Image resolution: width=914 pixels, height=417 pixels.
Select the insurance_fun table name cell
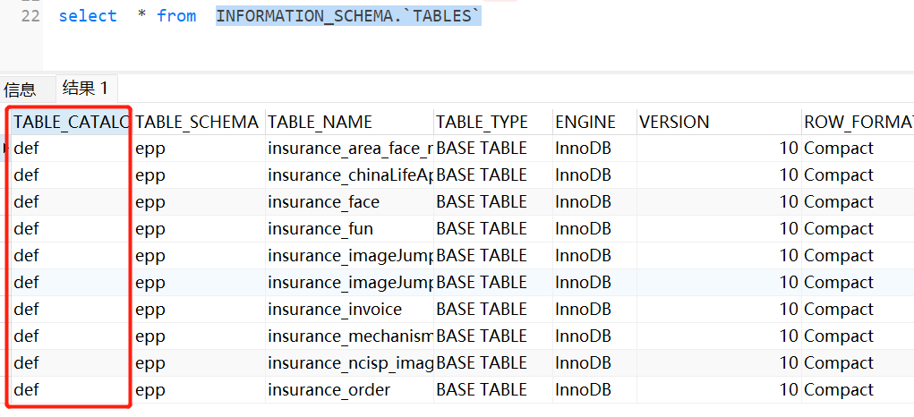point(320,229)
